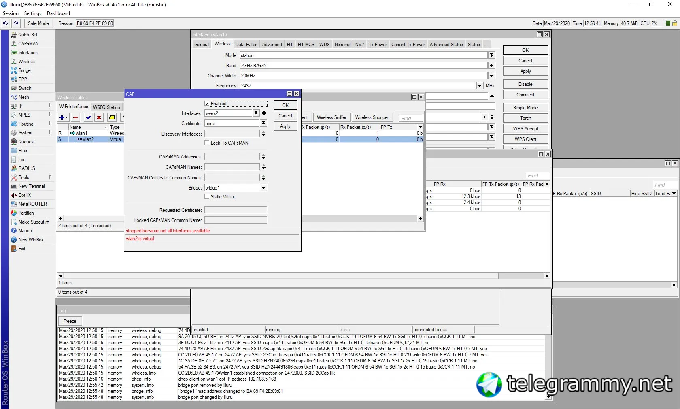
Task: Open Dot1X sidebar entry
Action: pyautogui.click(x=24, y=195)
